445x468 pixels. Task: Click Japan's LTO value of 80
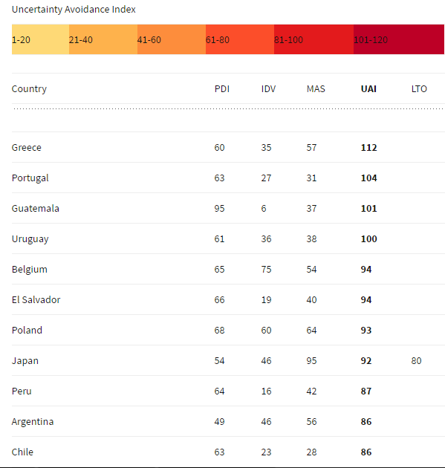tap(416, 361)
